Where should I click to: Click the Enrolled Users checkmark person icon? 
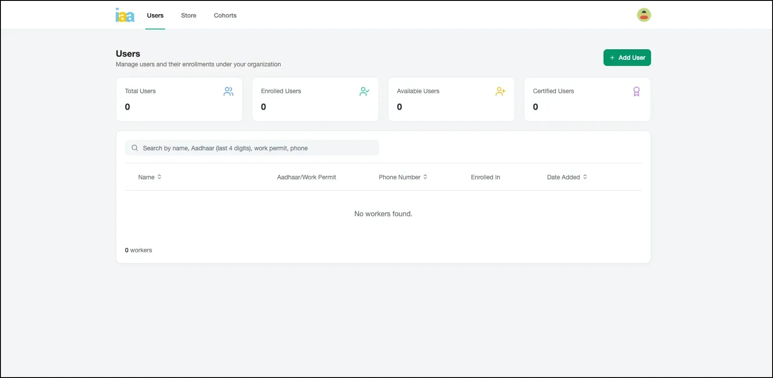(x=364, y=91)
